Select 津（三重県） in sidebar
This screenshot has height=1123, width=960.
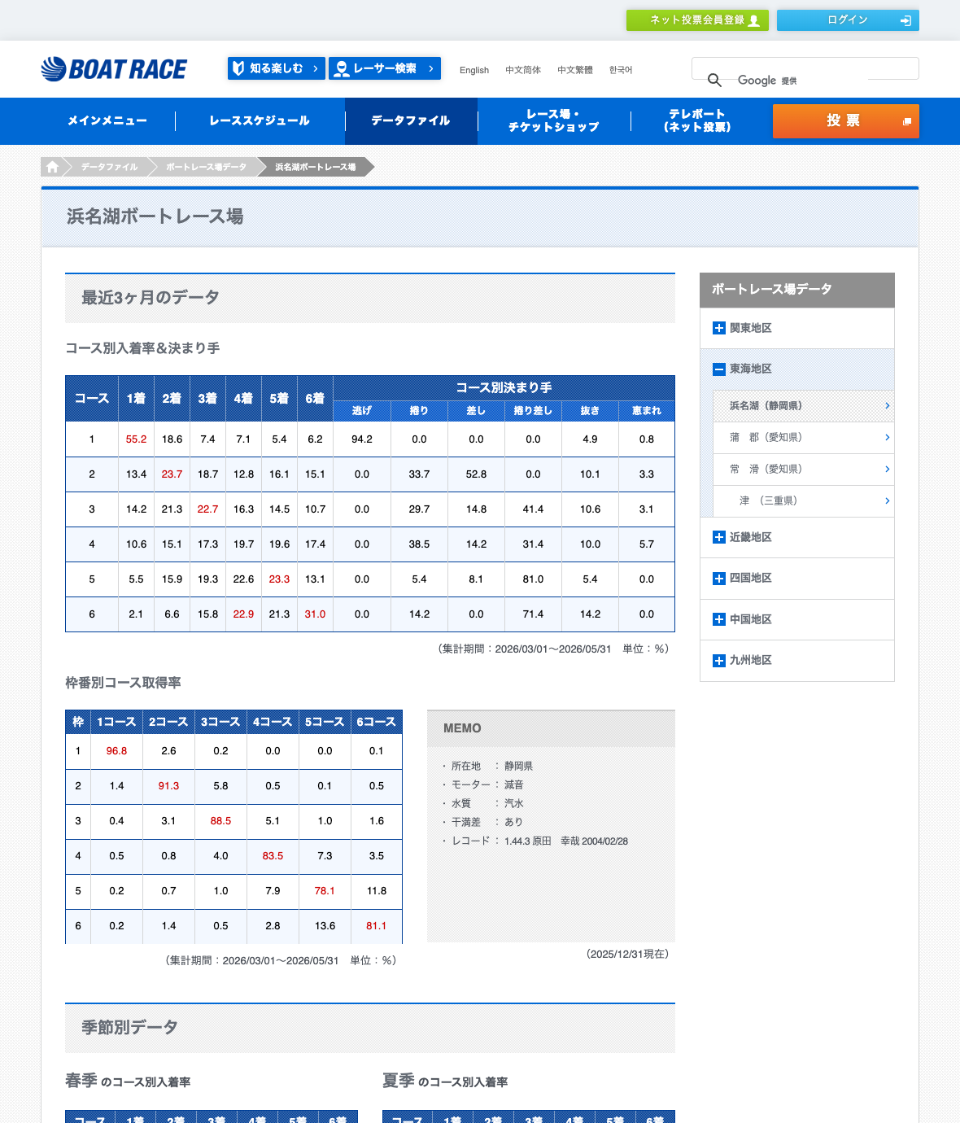pyautogui.click(x=804, y=500)
